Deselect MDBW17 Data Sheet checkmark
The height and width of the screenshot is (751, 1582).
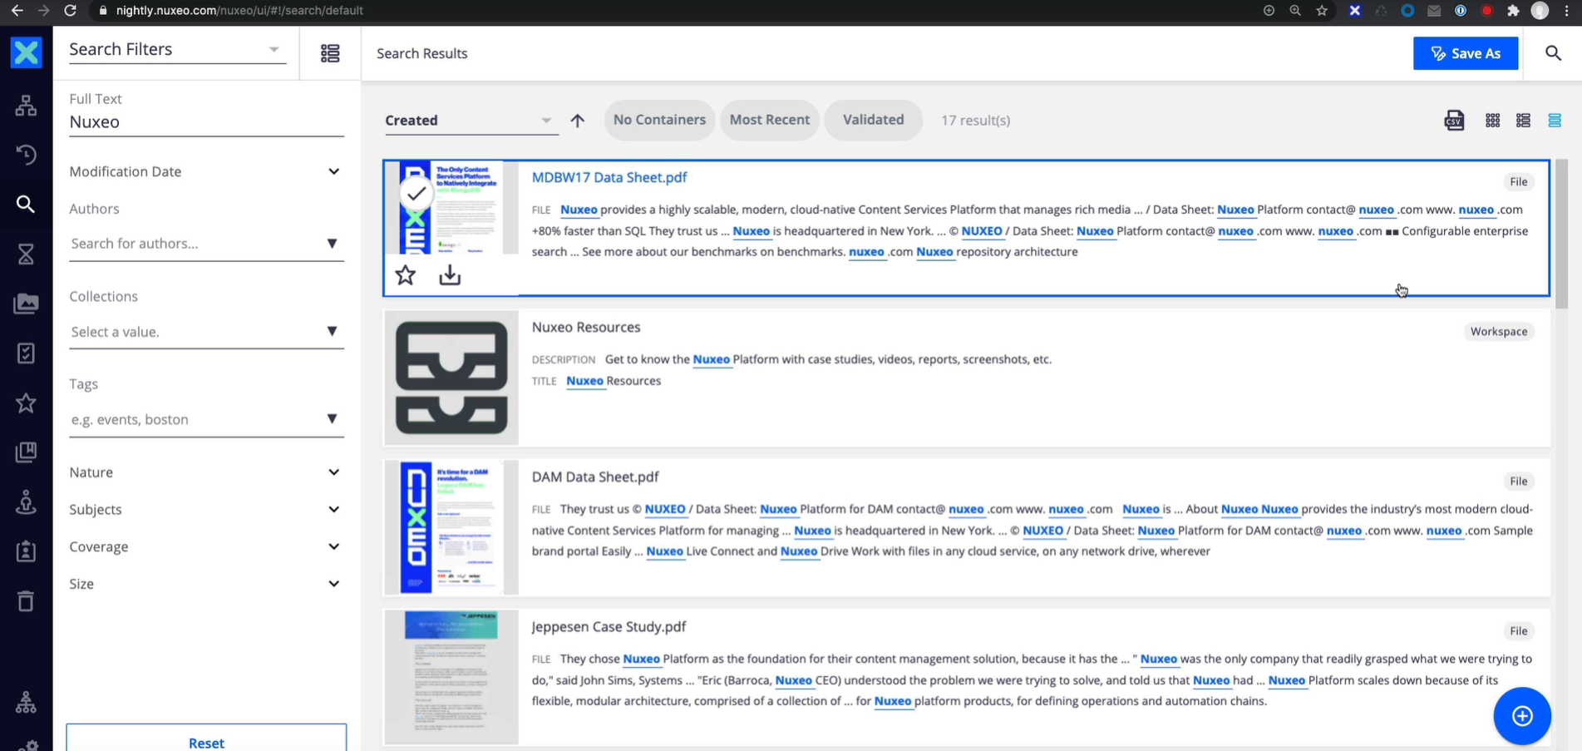click(x=416, y=194)
